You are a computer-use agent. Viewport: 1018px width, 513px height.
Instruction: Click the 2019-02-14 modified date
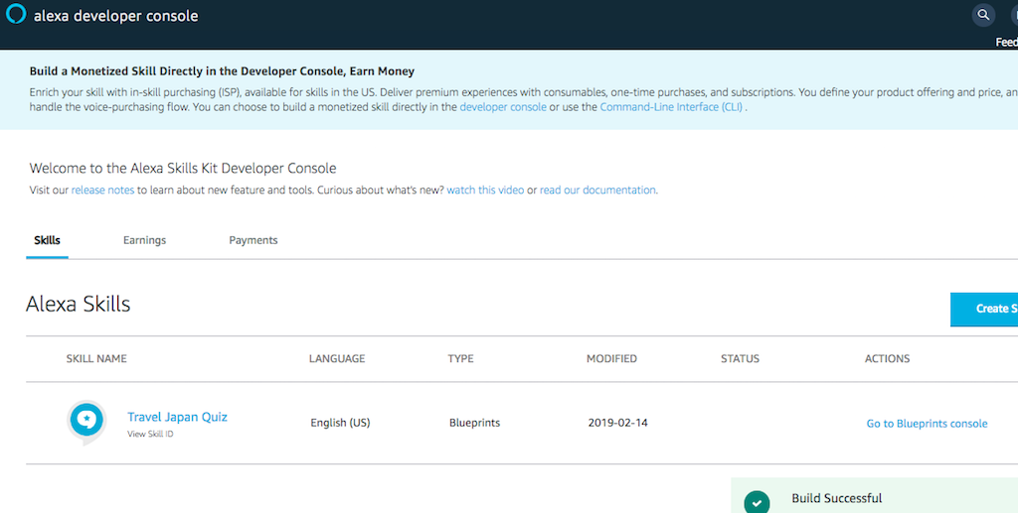617,423
